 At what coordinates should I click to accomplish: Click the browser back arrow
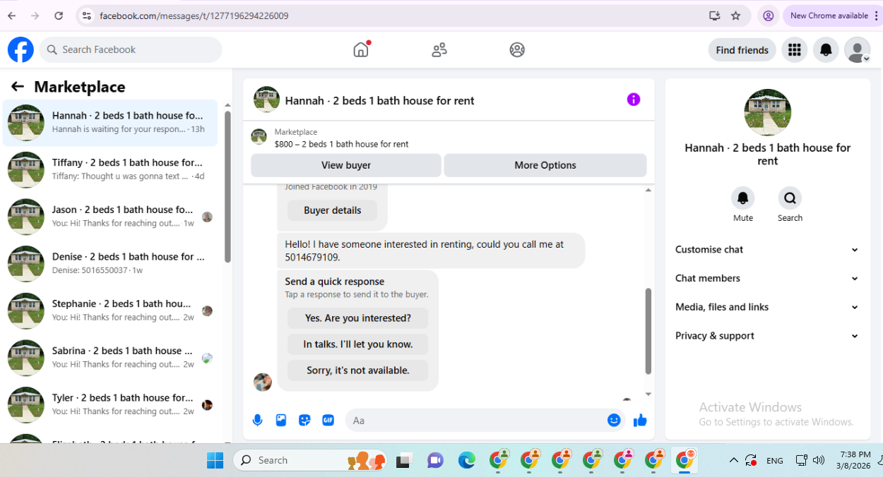click(x=12, y=16)
